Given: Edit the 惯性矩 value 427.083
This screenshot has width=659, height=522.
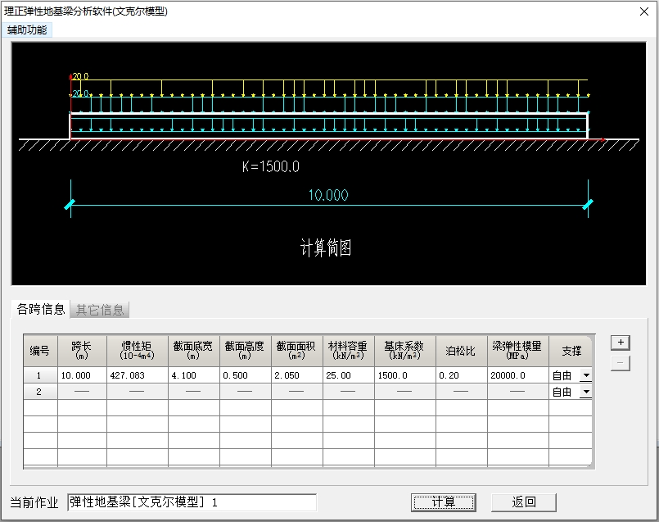Looking at the screenshot, I should click(137, 375).
